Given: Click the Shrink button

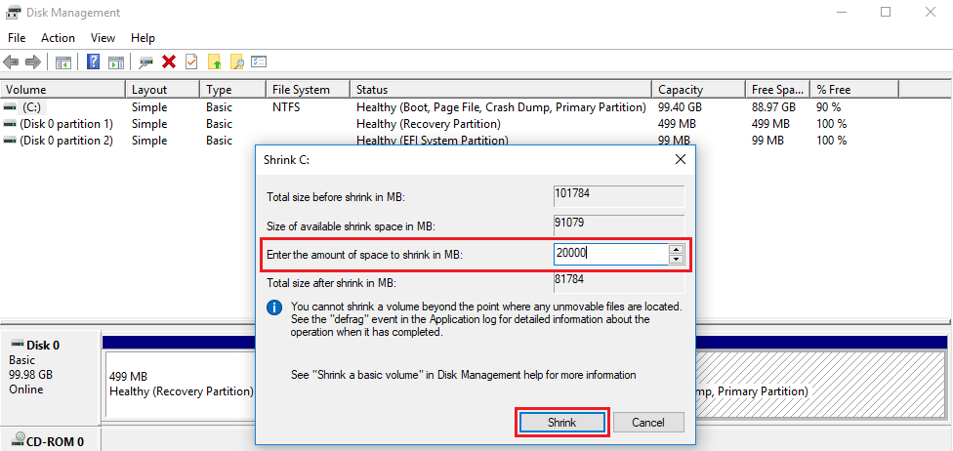Looking at the screenshot, I should coord(562,423).
